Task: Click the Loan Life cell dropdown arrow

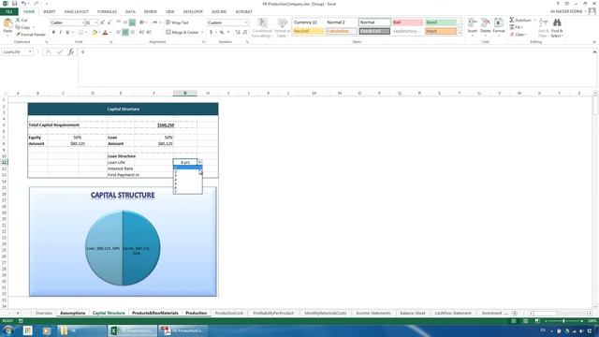Action: pos(199,162)
